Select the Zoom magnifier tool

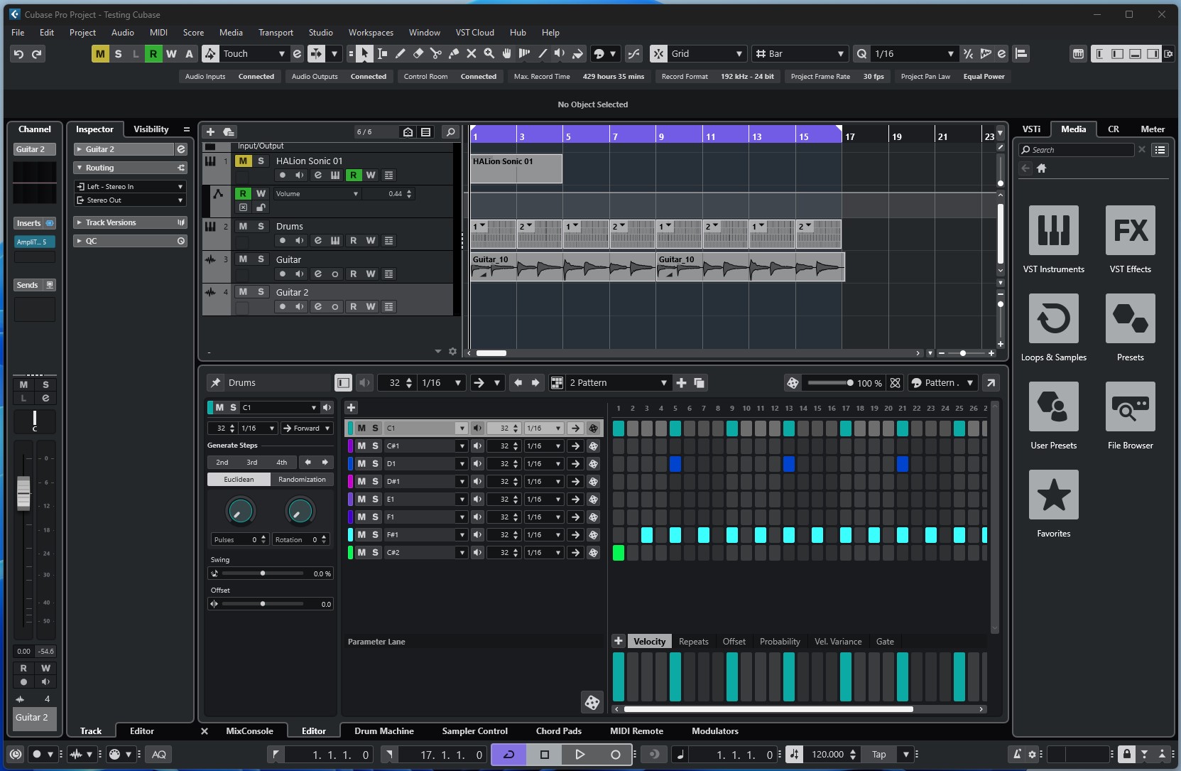click(489, 54)
